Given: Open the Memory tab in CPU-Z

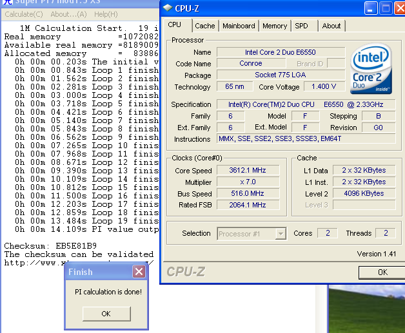Looking at the screenshot, I should [275, 26].
